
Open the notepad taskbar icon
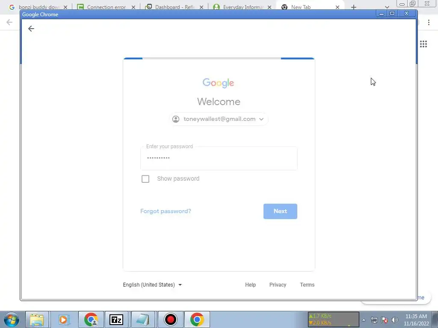(x=143, y=319)
